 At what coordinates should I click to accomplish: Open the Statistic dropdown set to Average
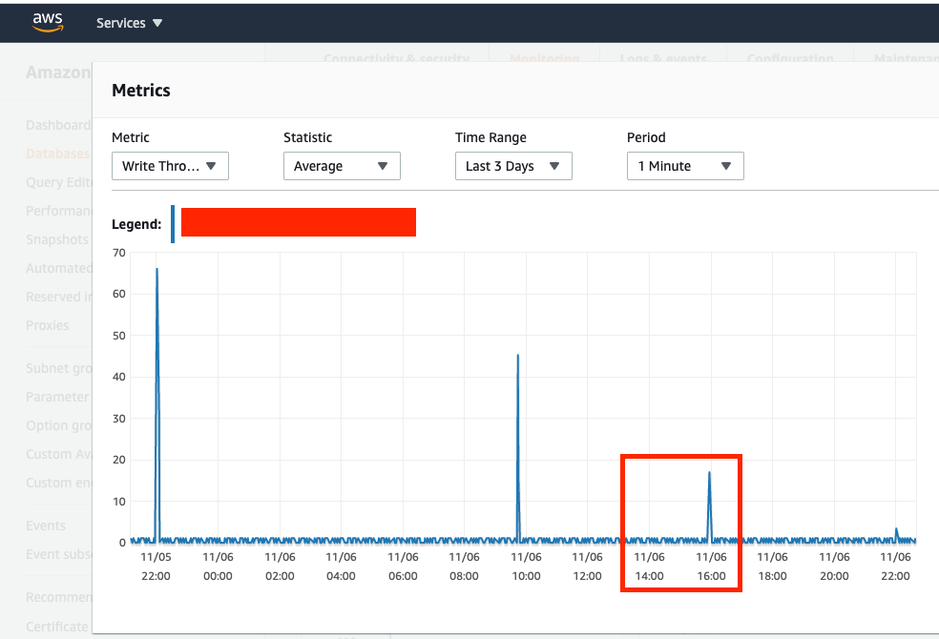click(342, 166)
